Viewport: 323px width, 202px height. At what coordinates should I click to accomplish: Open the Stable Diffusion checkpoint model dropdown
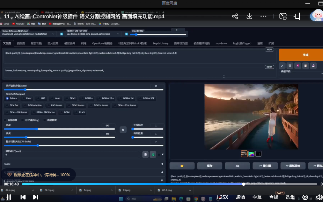pyautogui.click(x=28, y=34)
